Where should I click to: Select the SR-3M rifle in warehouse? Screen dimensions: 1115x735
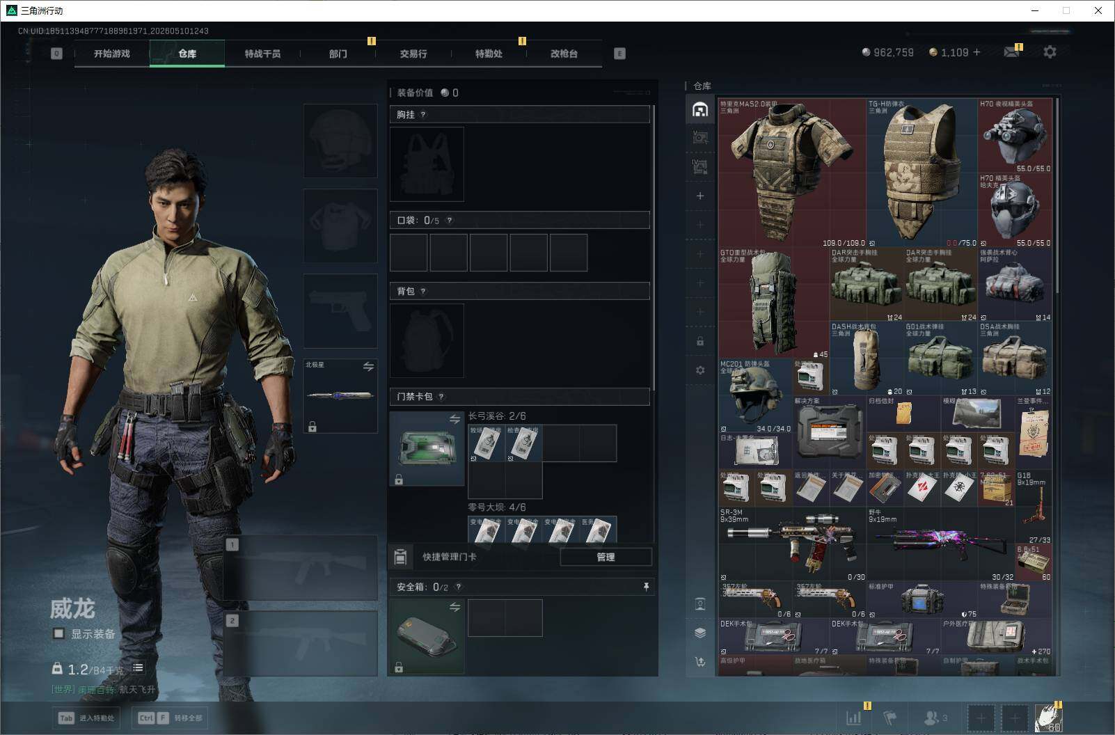coord(792,545)
